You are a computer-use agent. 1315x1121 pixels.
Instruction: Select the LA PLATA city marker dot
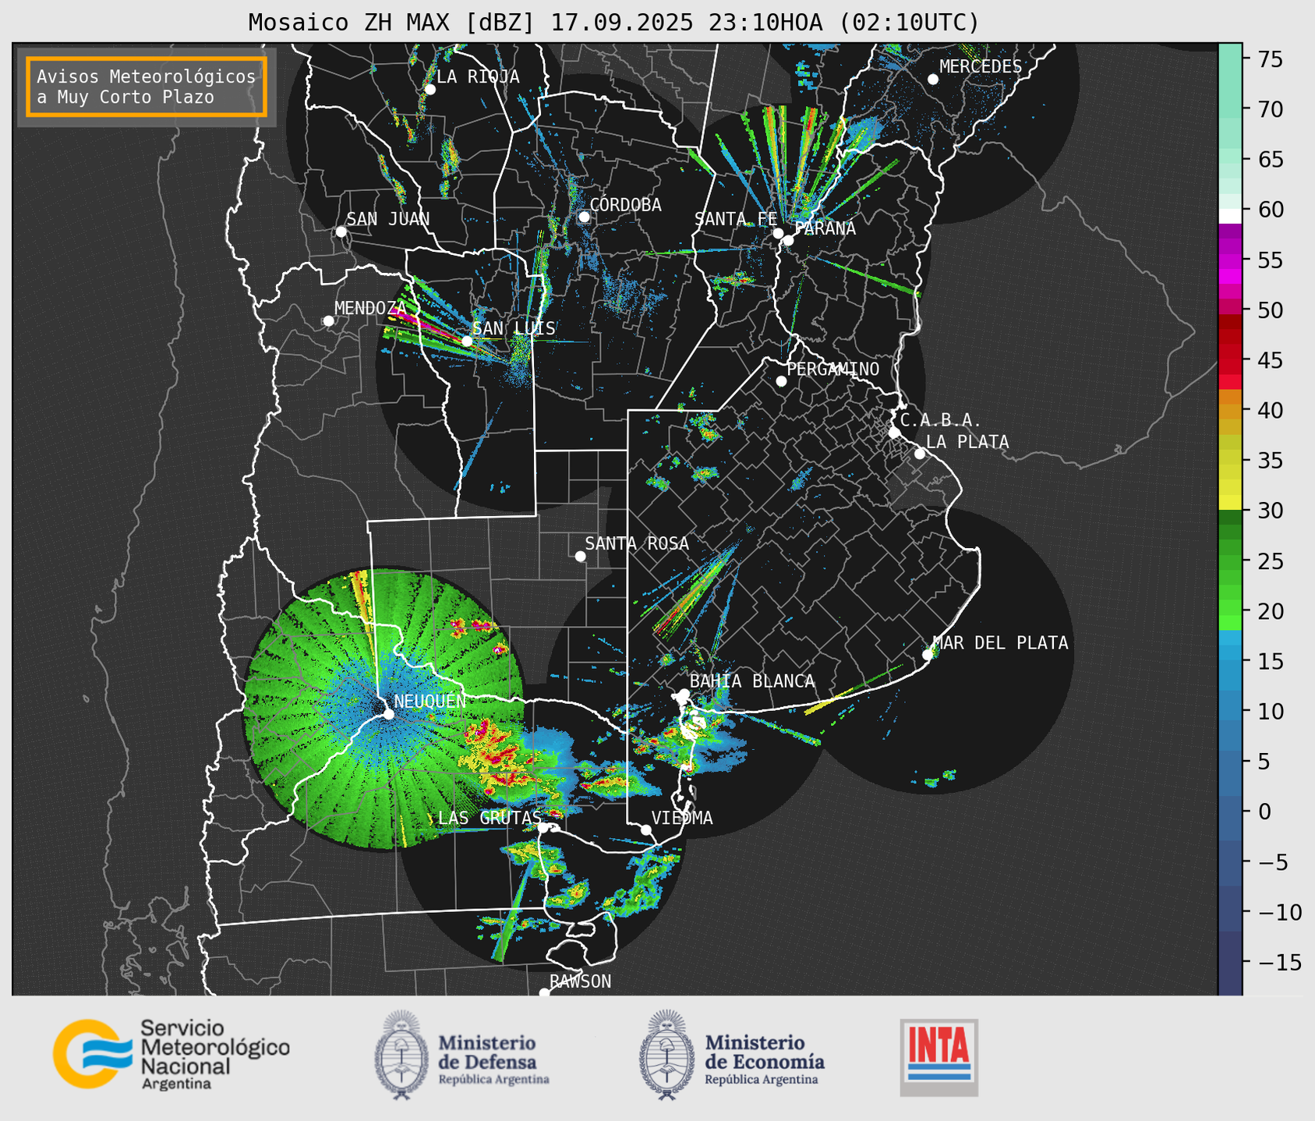[920, 454]
